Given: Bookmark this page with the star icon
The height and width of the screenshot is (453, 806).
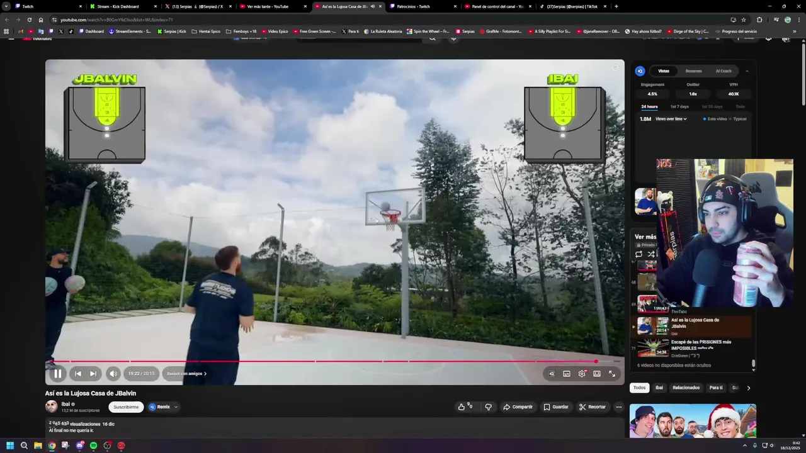Looking at the screenshot, I should 744,20.
